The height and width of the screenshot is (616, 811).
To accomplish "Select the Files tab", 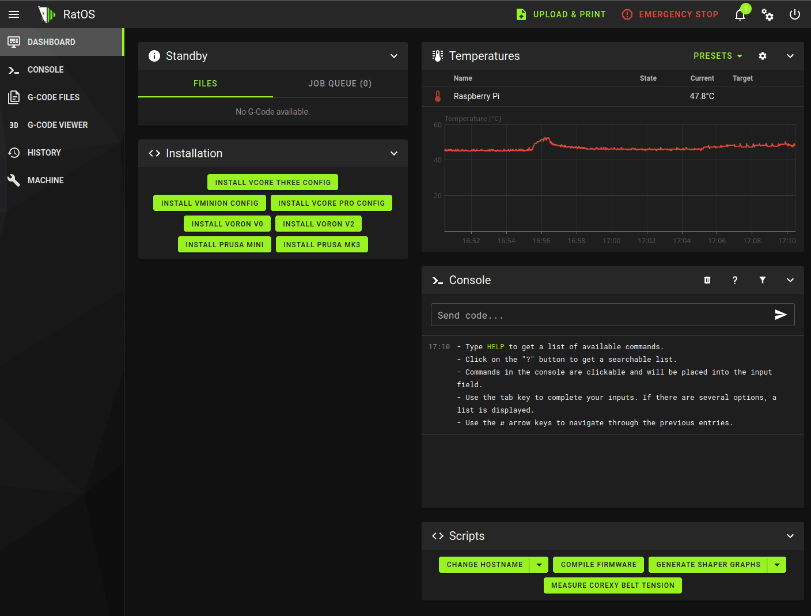I will (206, 84).
